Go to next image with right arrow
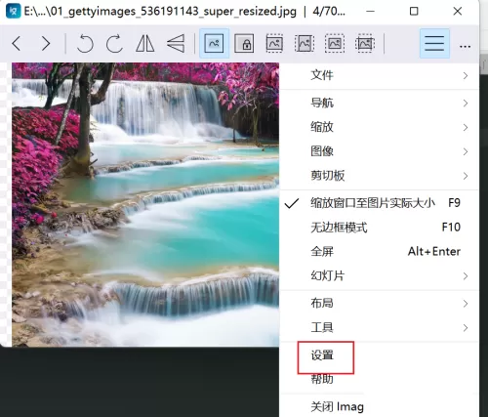488x417 pixels. (46, 43)
